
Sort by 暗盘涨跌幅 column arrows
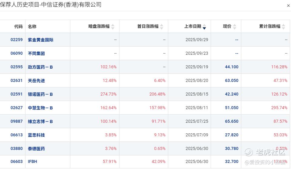pyautogui.click(x=113, y=27)
